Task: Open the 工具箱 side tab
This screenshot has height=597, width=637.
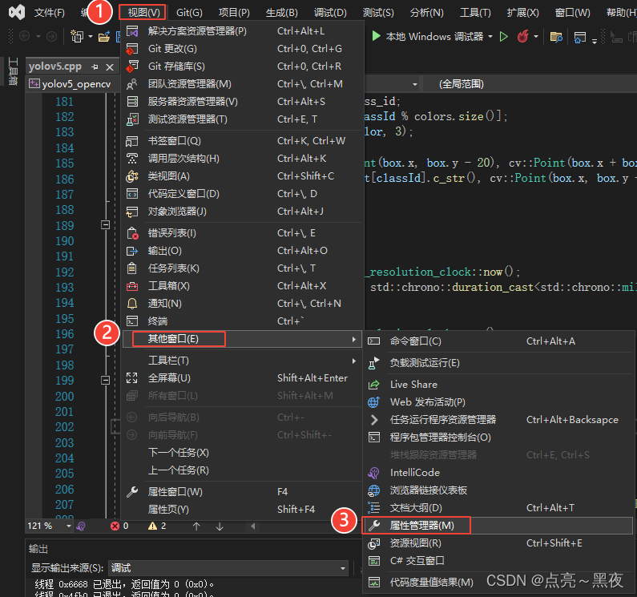Action: point(13,71)
